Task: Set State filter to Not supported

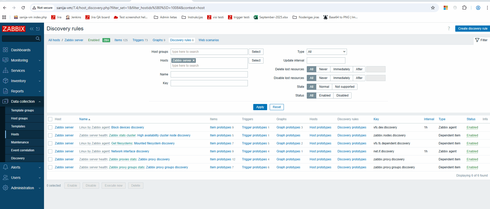Action: (x=345, y=87)
